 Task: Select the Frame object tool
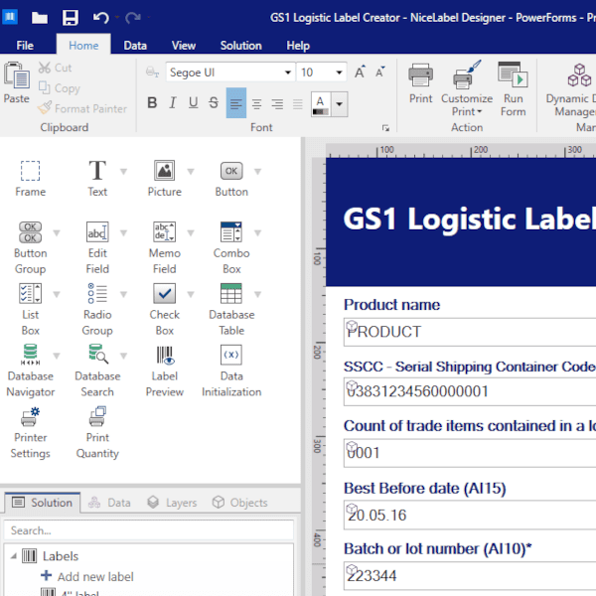[x=30, y=178]
